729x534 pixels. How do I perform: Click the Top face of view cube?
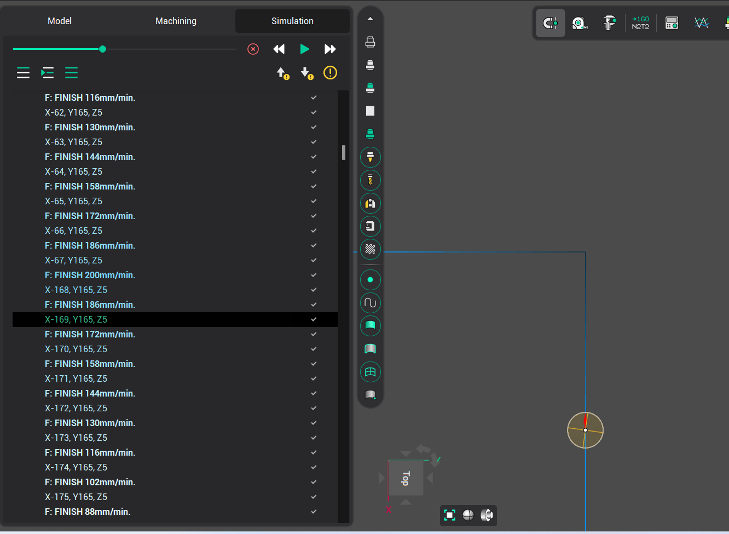pos(406,478)
